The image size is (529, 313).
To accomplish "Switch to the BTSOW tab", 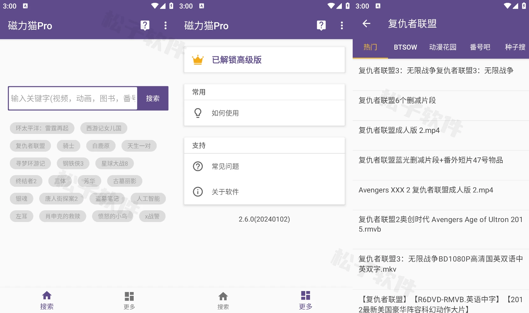I will tap(405, 47).
